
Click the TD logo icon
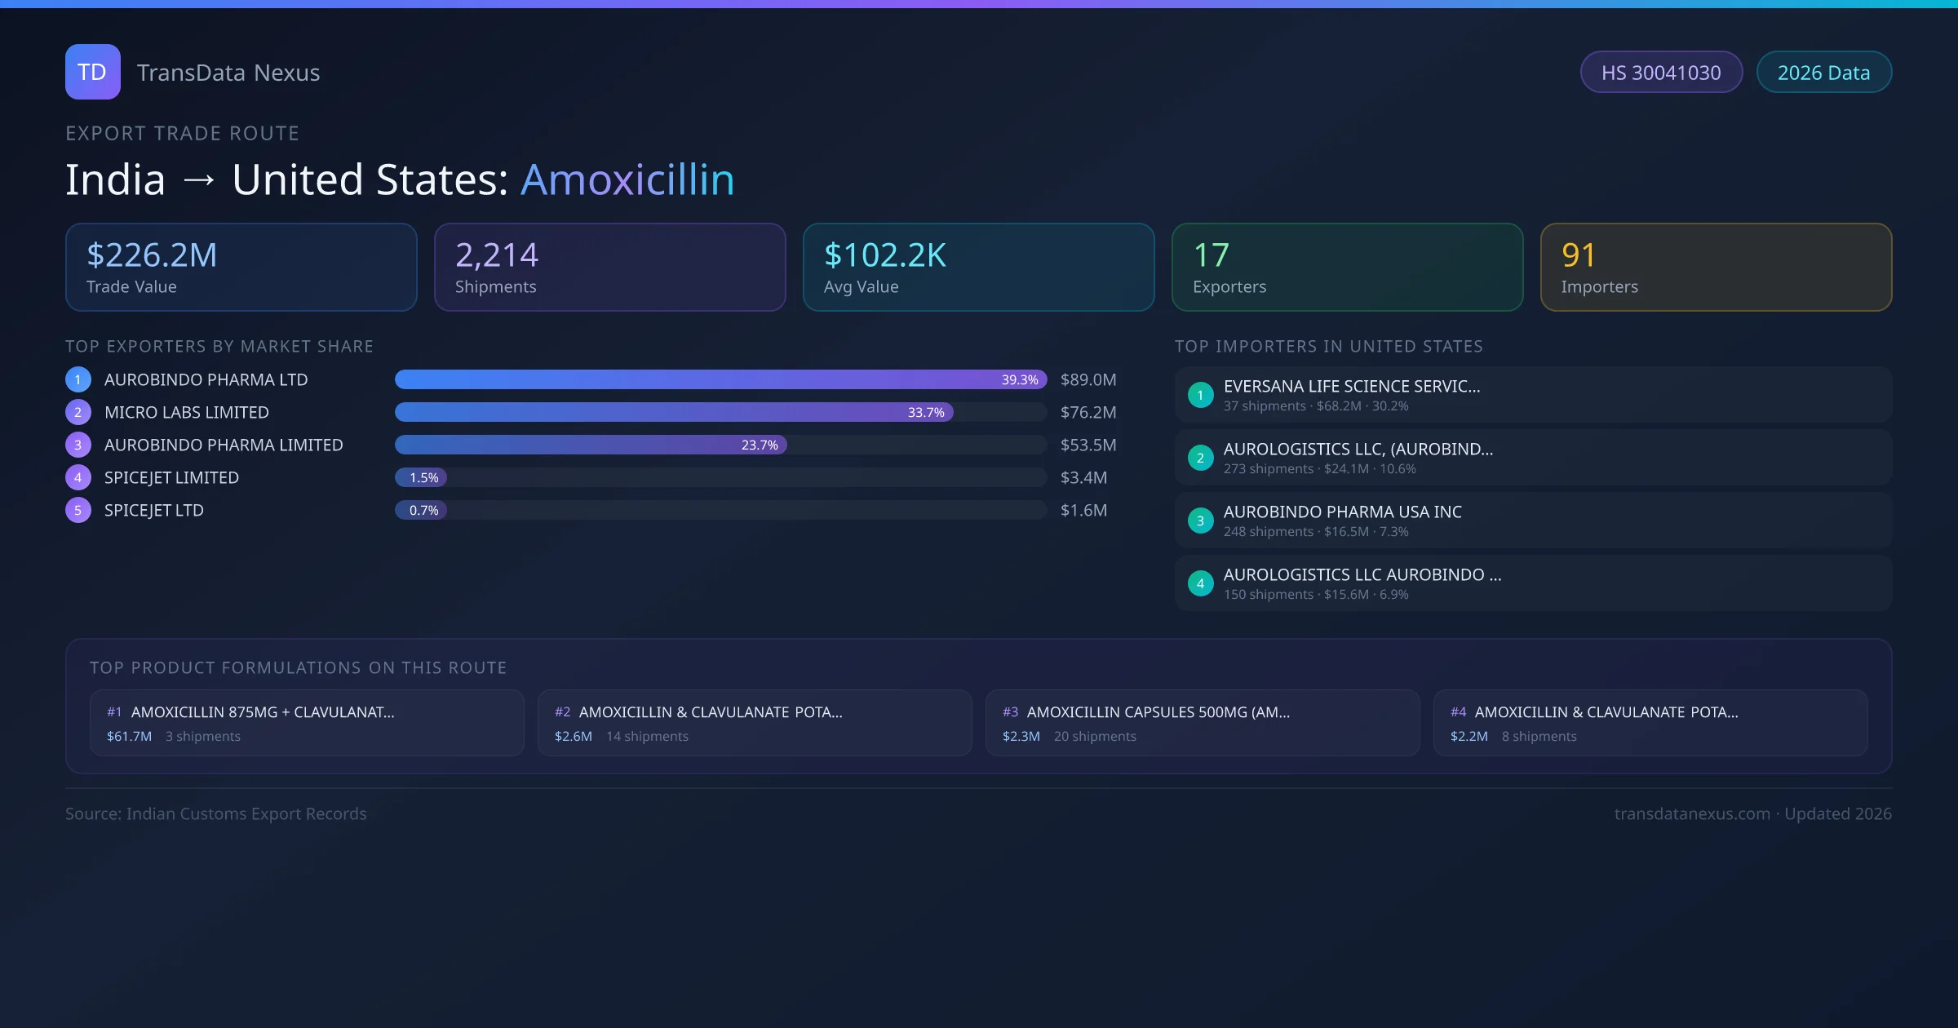(92, 72)
